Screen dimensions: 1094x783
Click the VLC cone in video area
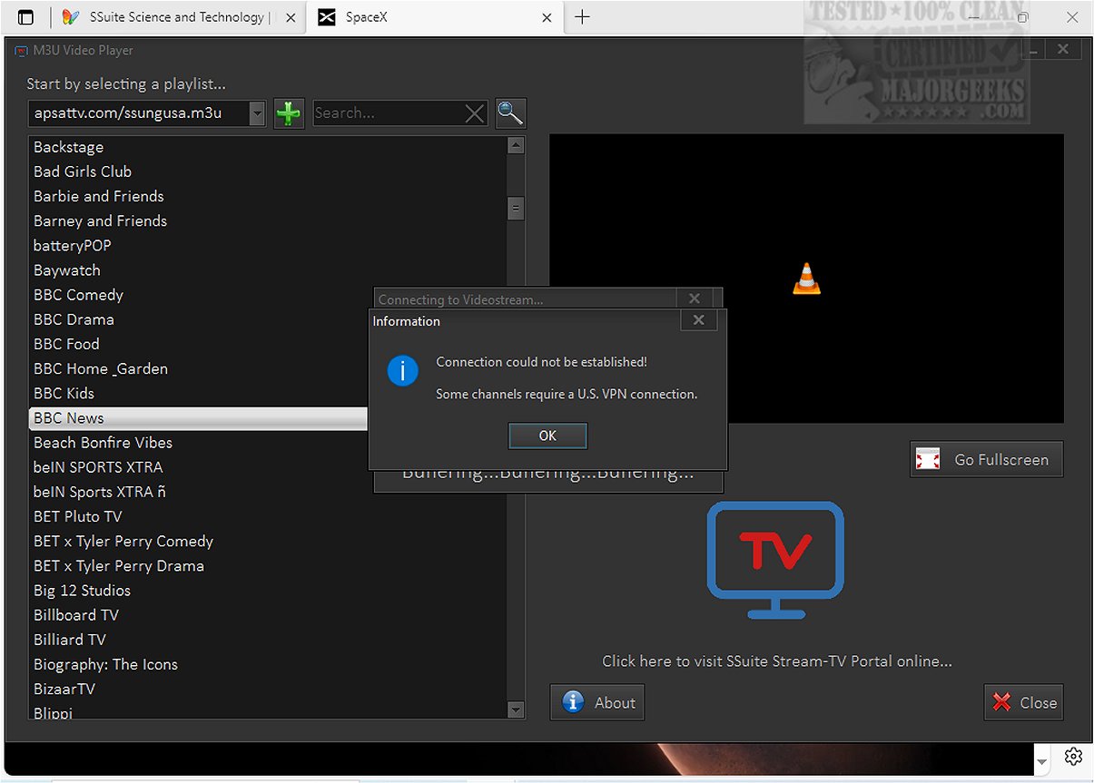(x=806, y=279)
